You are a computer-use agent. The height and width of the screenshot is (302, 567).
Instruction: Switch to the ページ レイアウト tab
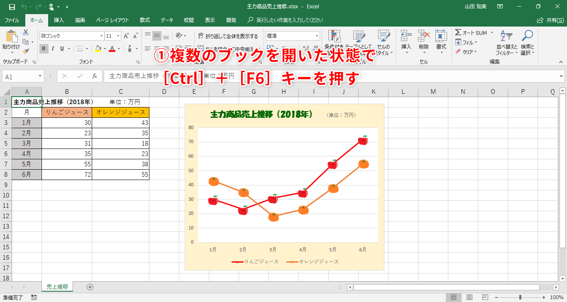[112, 20]
